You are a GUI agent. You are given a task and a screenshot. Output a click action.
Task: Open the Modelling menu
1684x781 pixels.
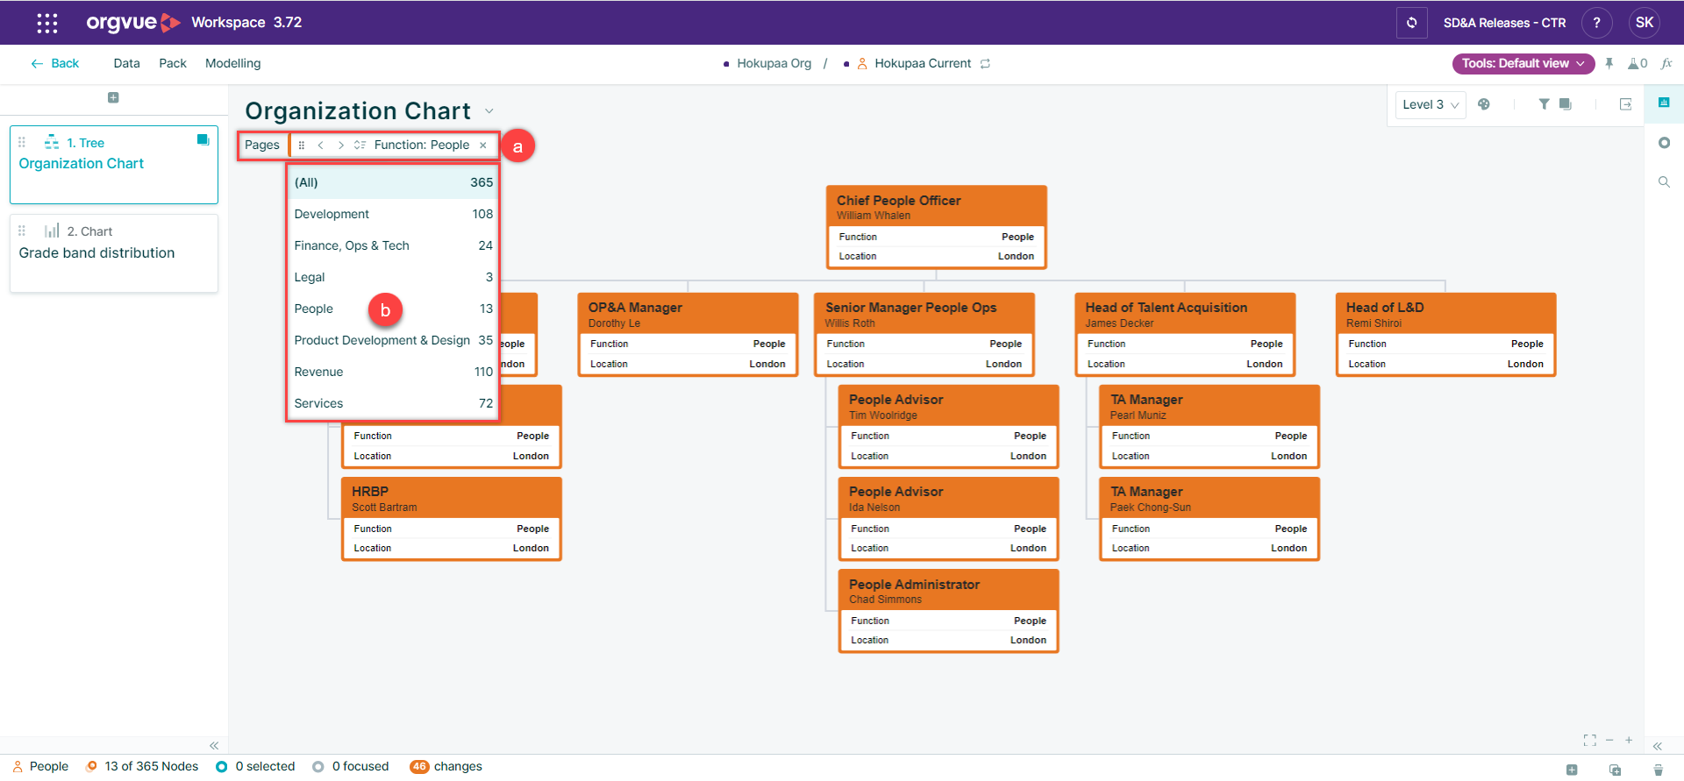pyautogui.click(x=232, y=63)
